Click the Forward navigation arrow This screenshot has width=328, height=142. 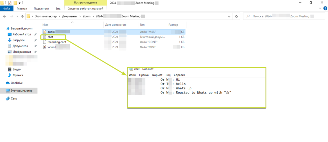coord(12,17)
